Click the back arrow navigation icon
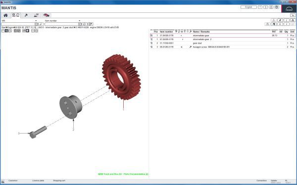 tap(274, 24)
